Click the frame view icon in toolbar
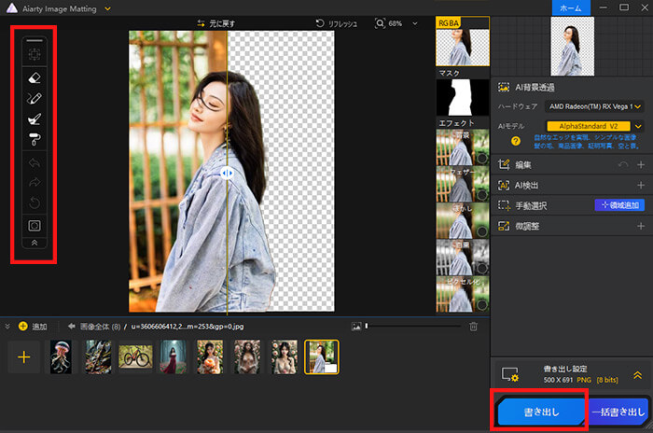The image size is (653, 433). [34, 225]
